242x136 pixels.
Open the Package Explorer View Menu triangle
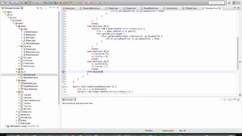[50, 8]
